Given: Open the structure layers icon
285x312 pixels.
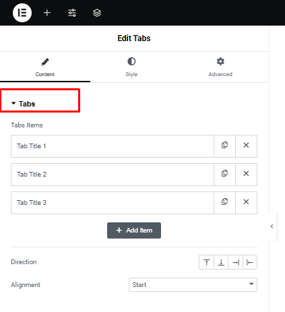Looking at the screenshot, I should pos(97,13).
